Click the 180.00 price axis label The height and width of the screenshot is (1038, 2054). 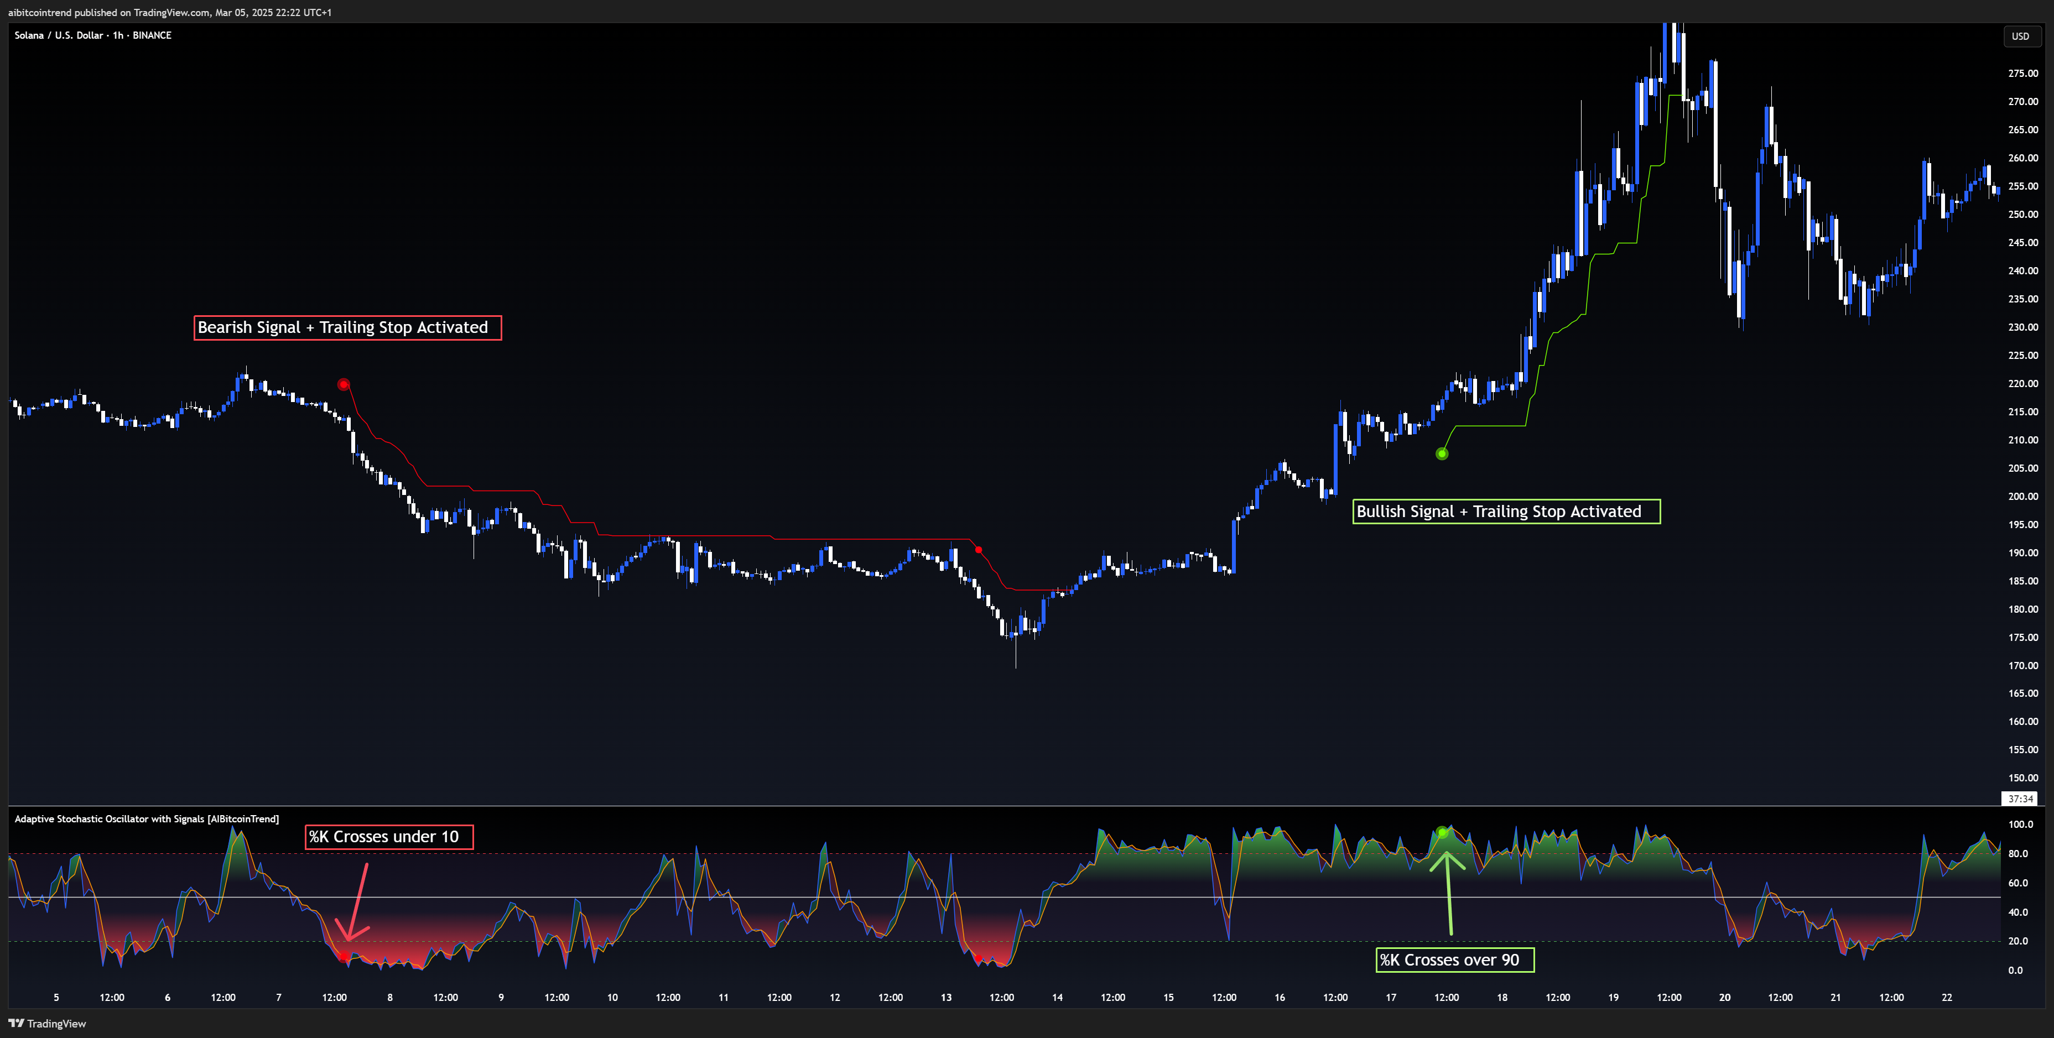click(x=2023, y=609)
